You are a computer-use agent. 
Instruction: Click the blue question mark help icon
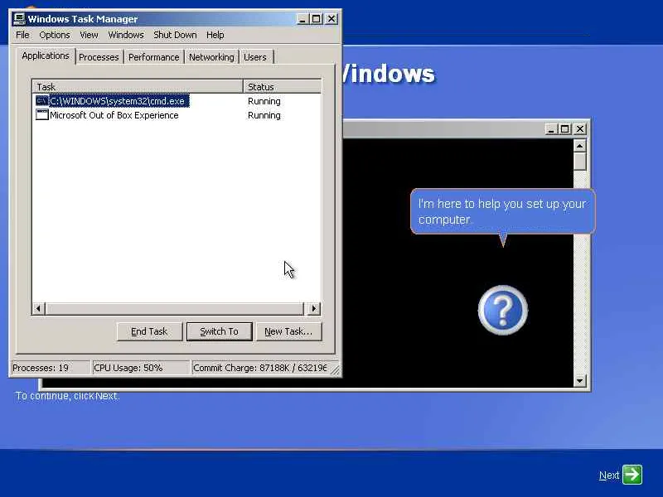[503, 310]
